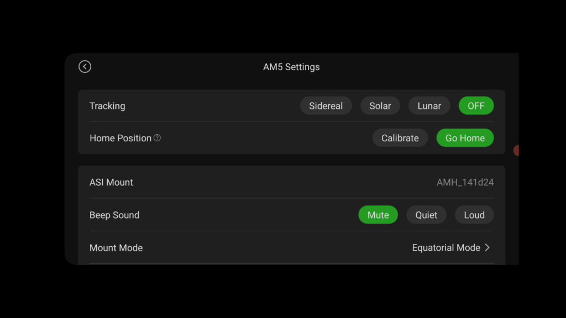Select the ASI Mount row label
This screenshot has height=318, width=566.
[x=111, y=182]
